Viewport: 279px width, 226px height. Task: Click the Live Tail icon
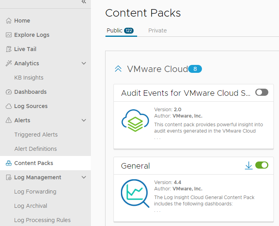(x=9, y=49)
